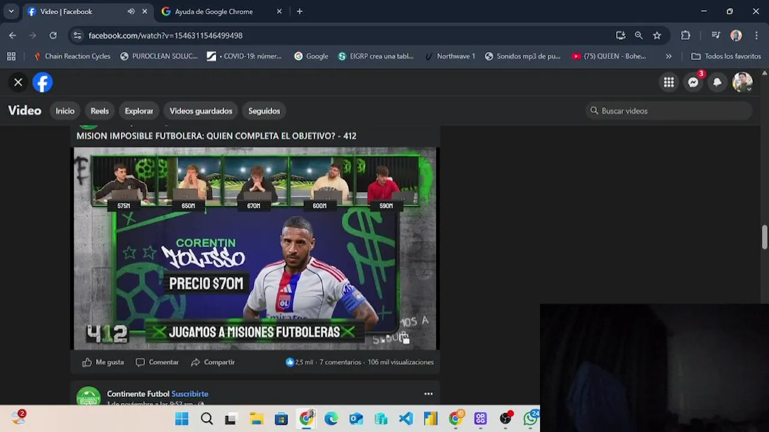
Task: Open the weather widget on taskbar
Action: [18, 418]
